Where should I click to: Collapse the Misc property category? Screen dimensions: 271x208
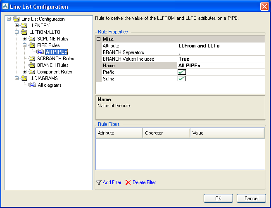[x=99, y=39]
